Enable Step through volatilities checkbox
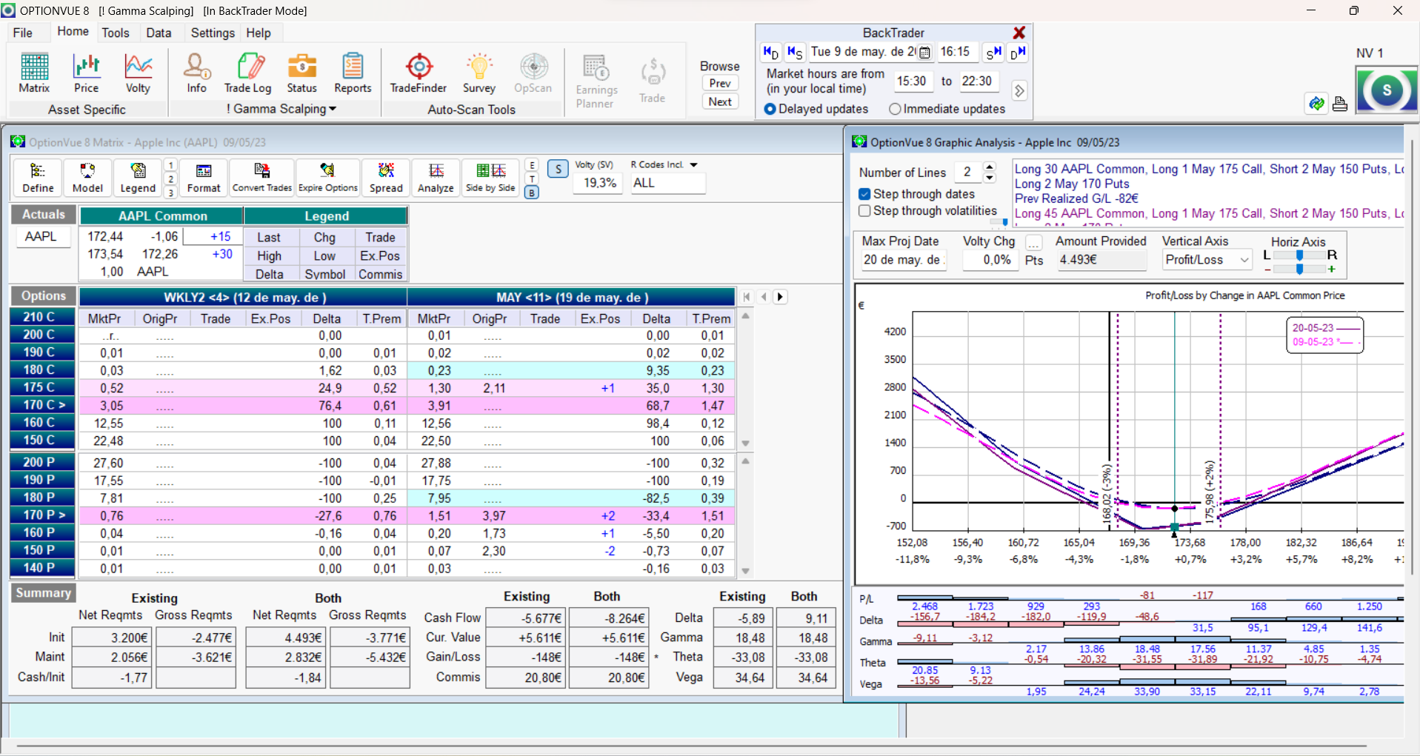Viewport: 1420px width, 756px height. click(x=864, y=211)
